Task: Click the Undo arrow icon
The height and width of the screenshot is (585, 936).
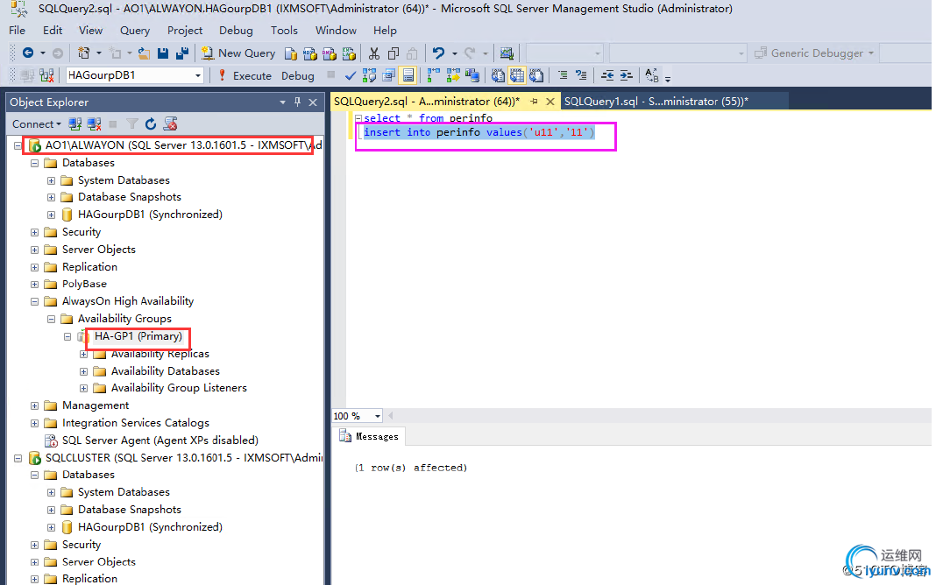Action: click(439, 53)
